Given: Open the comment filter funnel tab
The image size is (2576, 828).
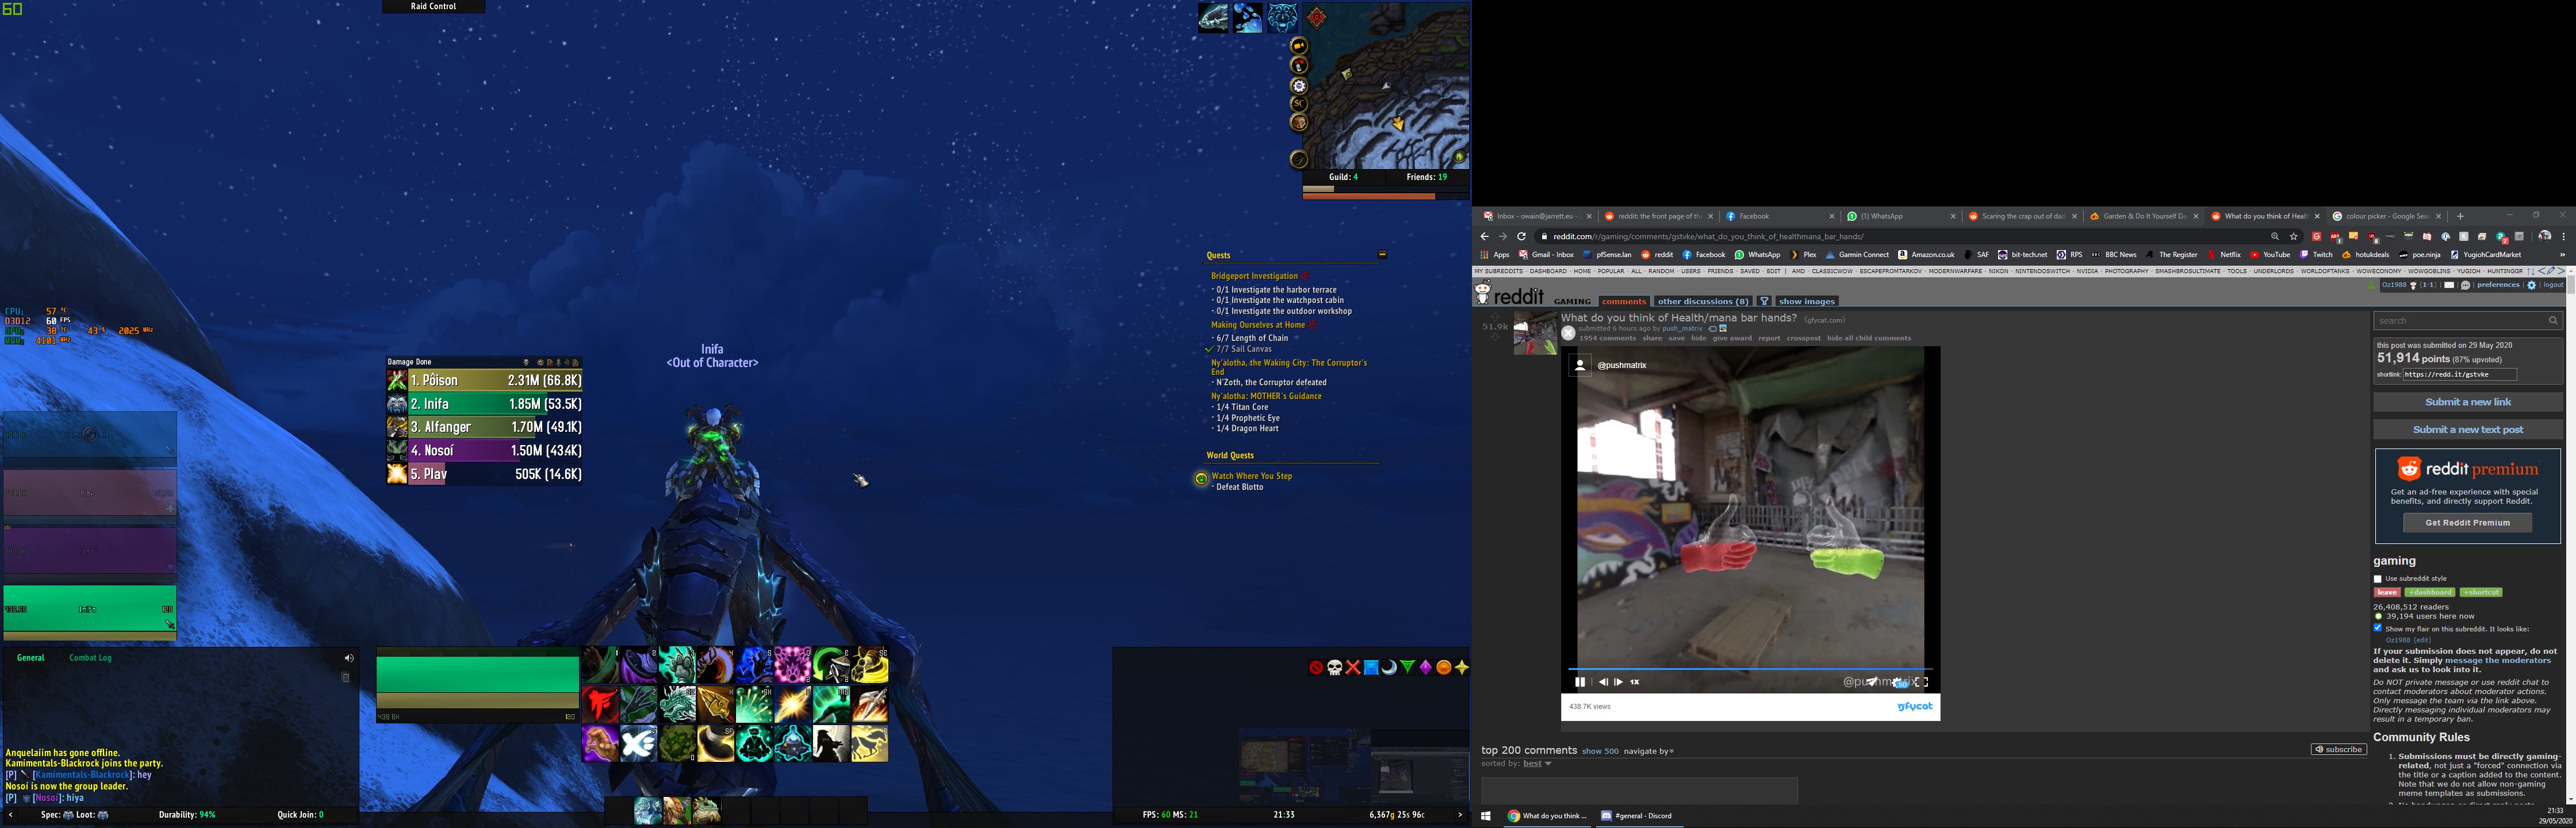Looking at the screenshot, I should 1765,301.
